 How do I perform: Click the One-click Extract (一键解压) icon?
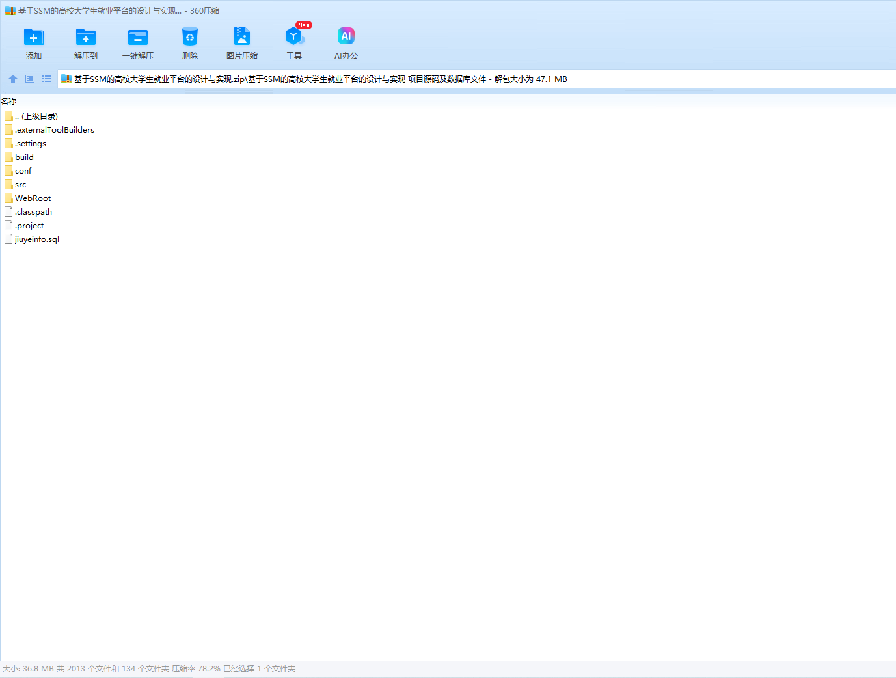138,38
